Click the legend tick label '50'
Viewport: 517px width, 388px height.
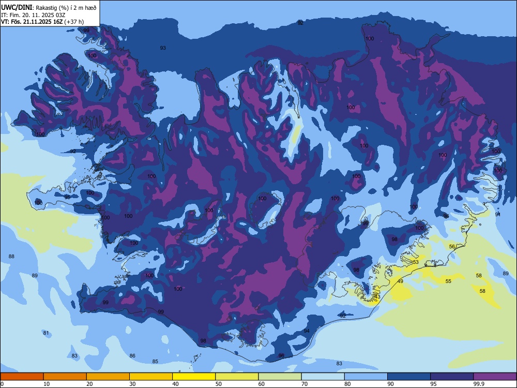tap(219, 384)
